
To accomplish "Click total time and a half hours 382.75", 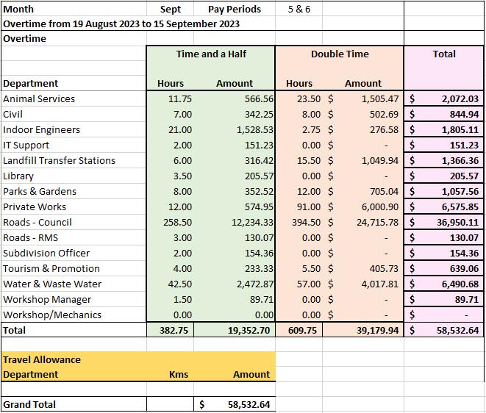I will click(x=170, y=330).
